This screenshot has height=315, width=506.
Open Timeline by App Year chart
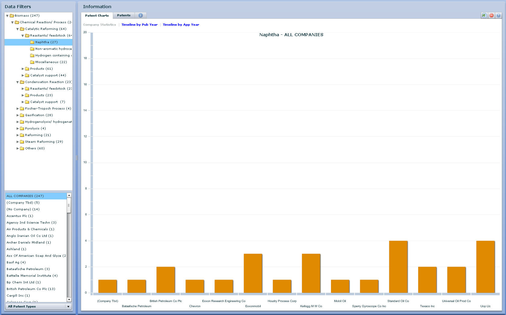pyautogui.click(x=181, y=25)
